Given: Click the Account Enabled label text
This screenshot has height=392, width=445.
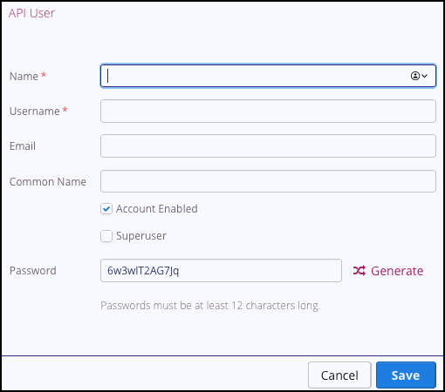Looking at the screenshot, I should click(157, 209).
